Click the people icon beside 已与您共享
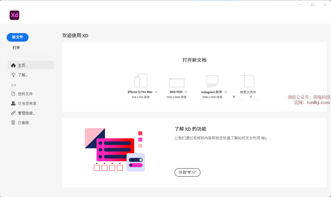Image resolution: width=331 pixels, height=197 pixels. 13,103
